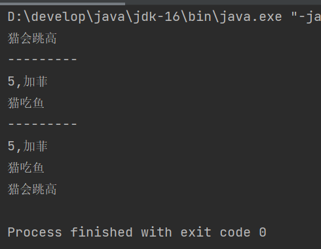The width and height of the screenshot is (321, 249).
Task: Click the first 猫吃鱼 output line
Action: coord(26,103)
